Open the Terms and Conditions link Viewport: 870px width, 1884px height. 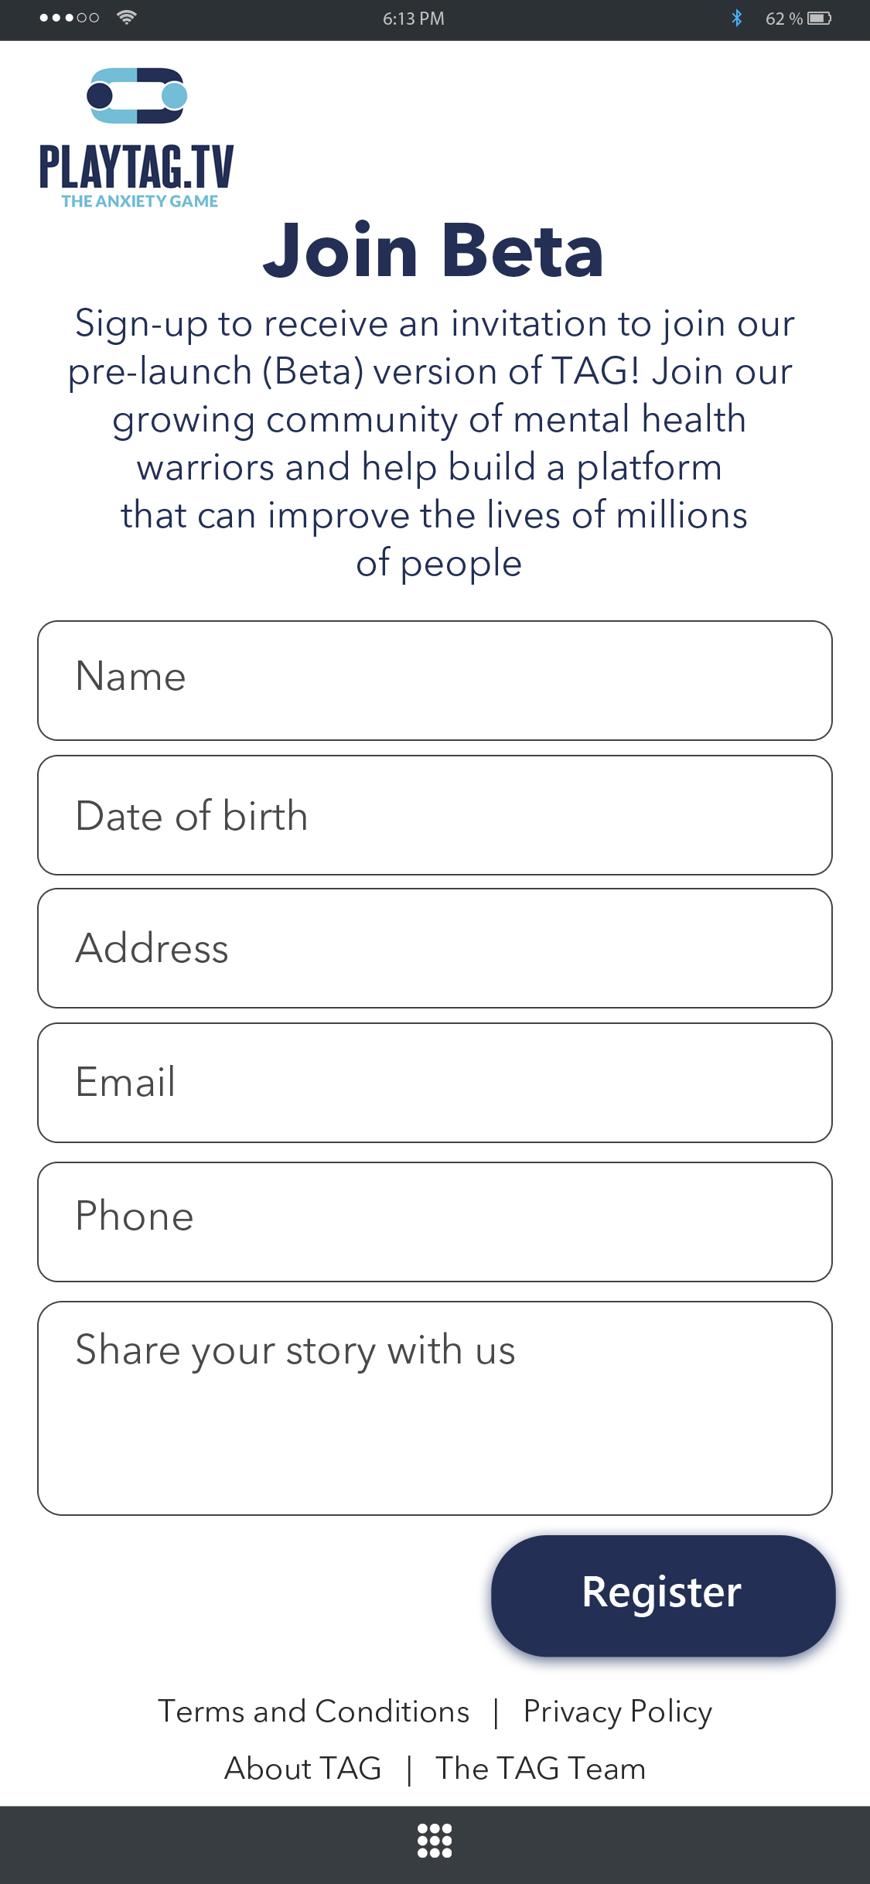(x=314, y=1712)
